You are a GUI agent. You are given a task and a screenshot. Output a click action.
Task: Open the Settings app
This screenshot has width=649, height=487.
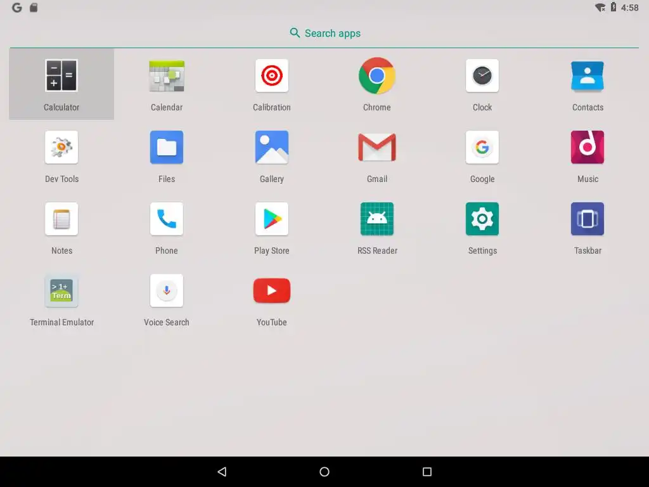(482, 219)
